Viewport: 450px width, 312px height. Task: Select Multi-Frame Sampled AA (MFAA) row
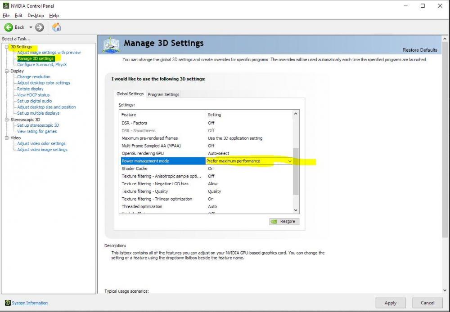(206, 146)
